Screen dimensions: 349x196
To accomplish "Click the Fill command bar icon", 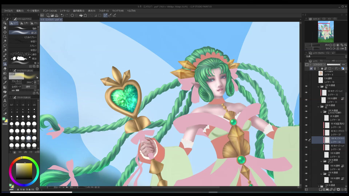I will 81,15.
